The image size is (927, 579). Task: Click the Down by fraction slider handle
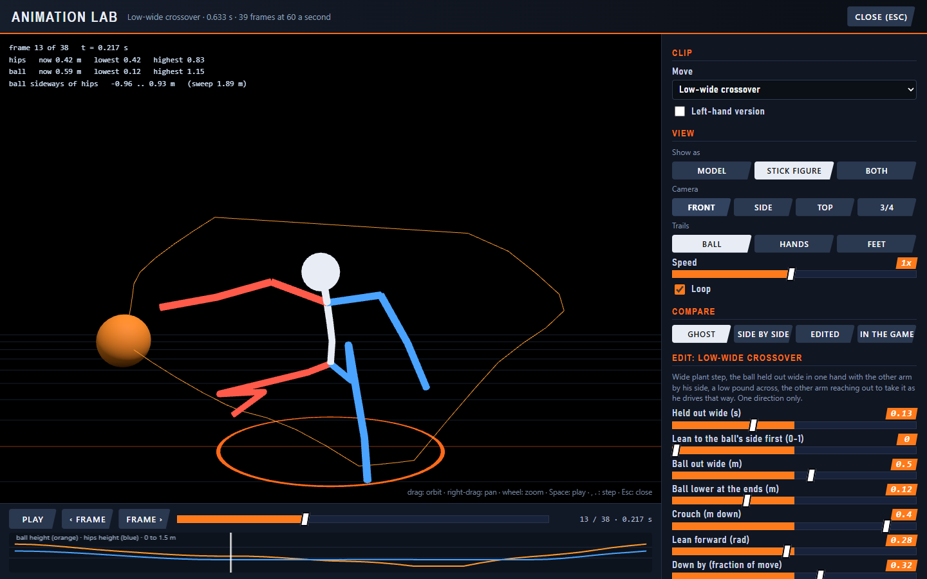[820, 575]
